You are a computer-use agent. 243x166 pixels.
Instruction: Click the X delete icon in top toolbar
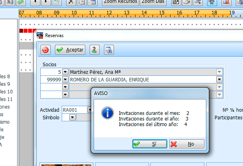[71, 2]
